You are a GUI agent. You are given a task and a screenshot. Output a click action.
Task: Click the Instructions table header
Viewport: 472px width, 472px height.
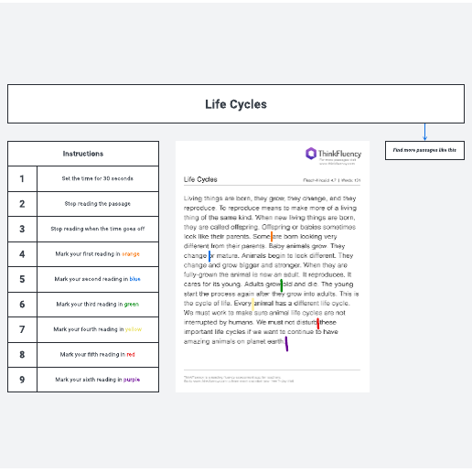83,154
